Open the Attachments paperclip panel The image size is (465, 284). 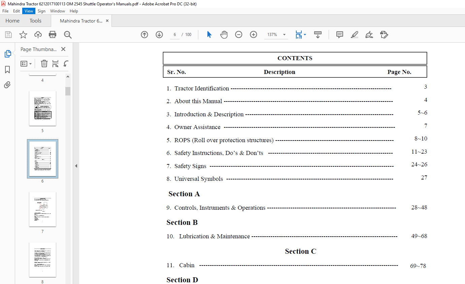click(7, 85)
